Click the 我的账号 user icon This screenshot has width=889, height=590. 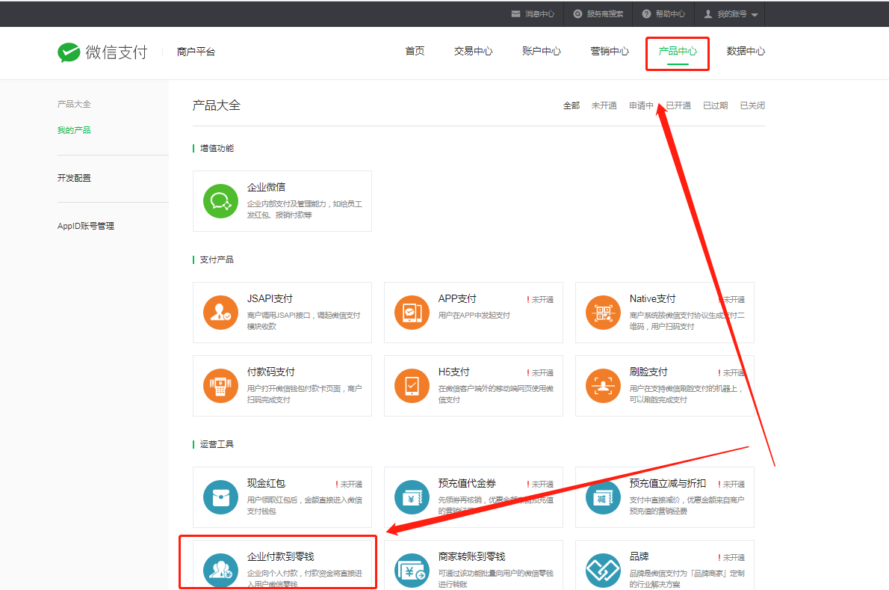707,13
